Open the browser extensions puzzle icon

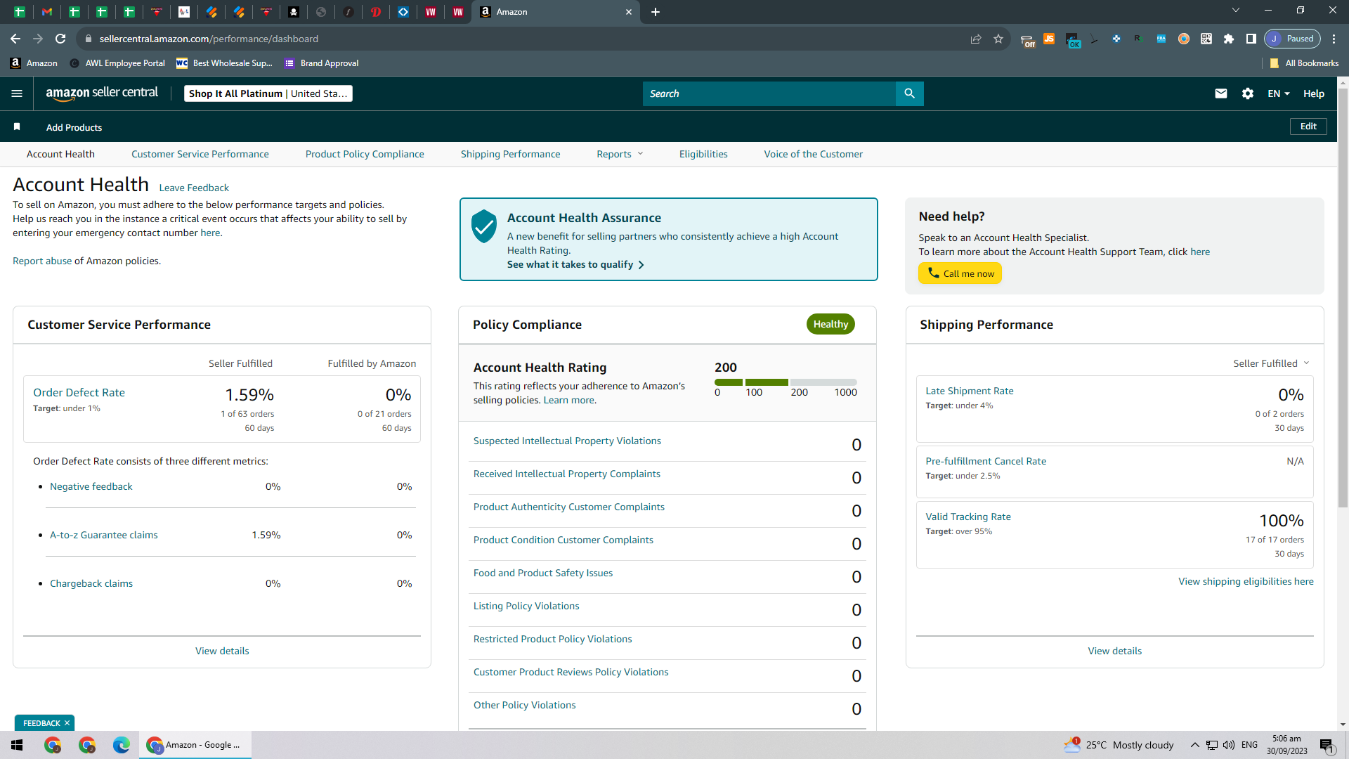(x=1229, y=39)
